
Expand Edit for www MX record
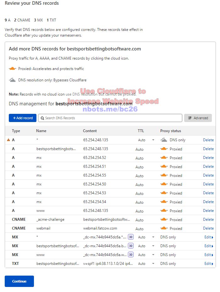209,255
